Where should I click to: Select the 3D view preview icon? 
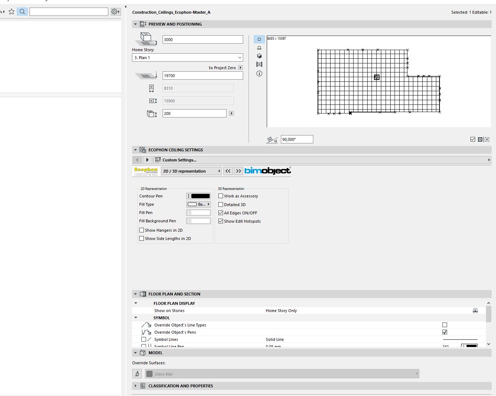point(259,56)
